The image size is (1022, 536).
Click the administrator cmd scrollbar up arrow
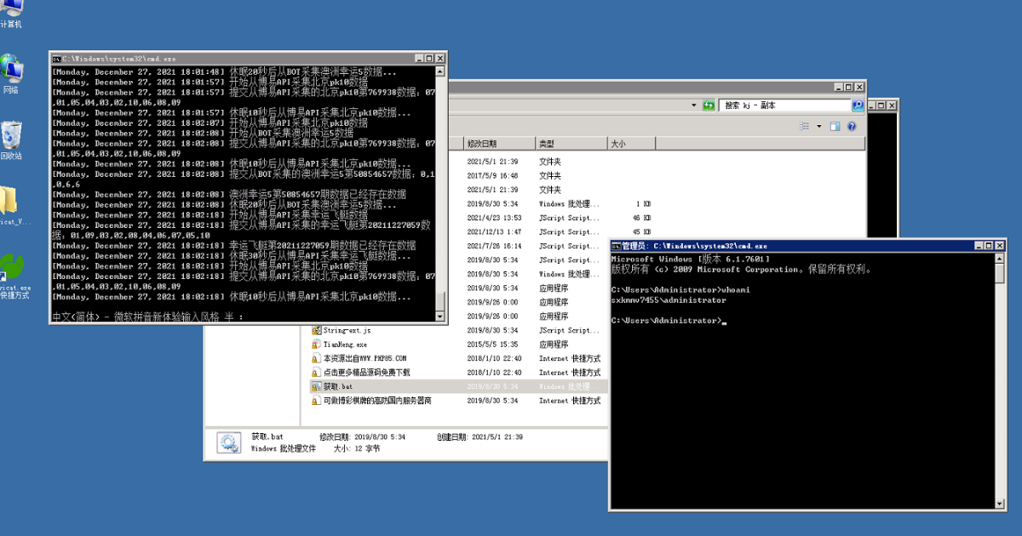(1000, 258)
